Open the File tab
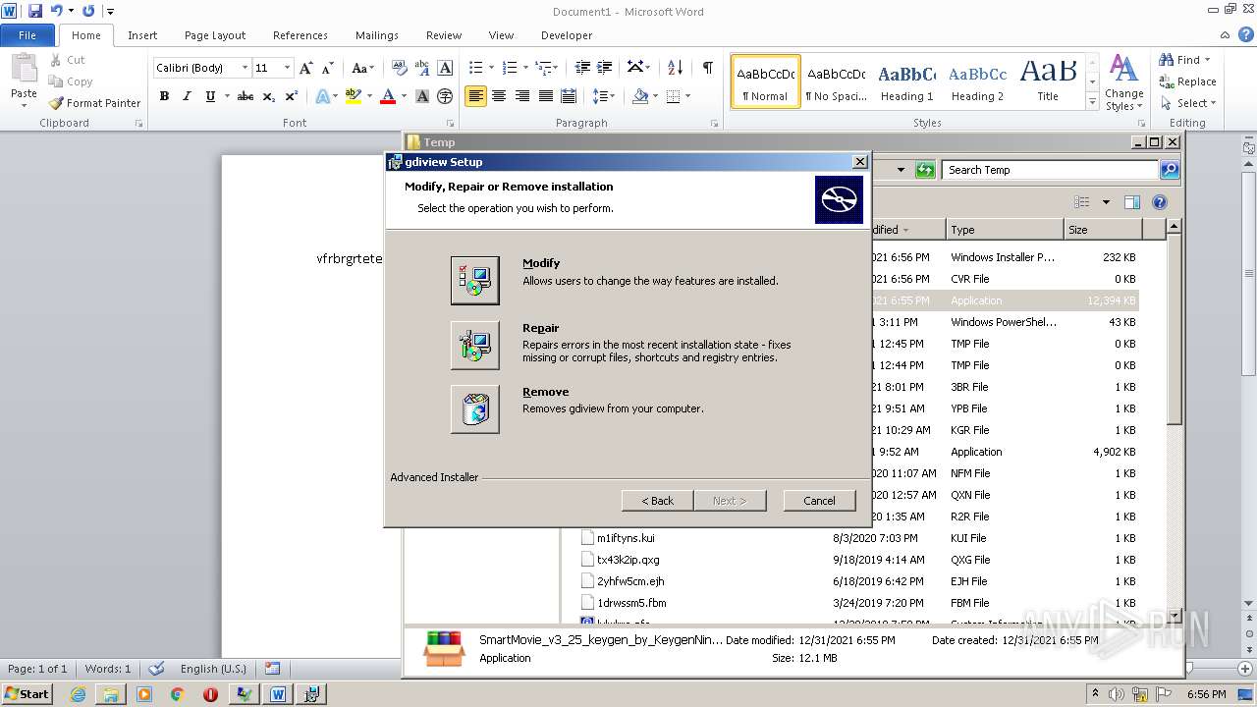This screenshot has height=707, width=1257. tap(27, 35)
